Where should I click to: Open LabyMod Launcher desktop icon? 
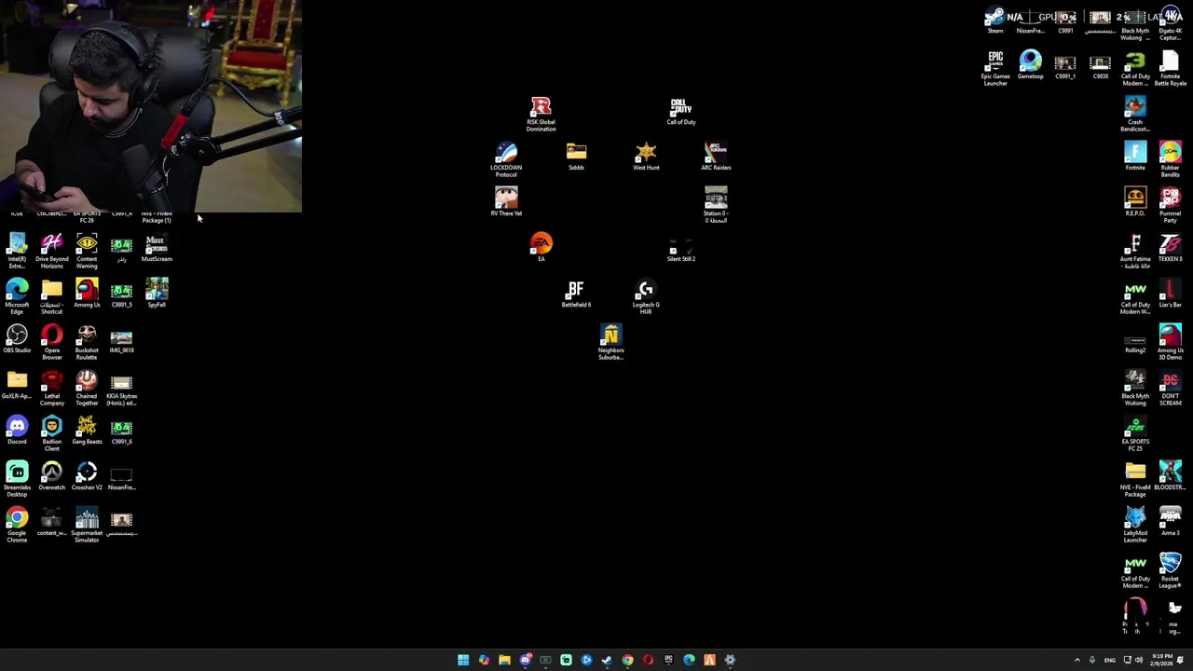click(1135, 525)
